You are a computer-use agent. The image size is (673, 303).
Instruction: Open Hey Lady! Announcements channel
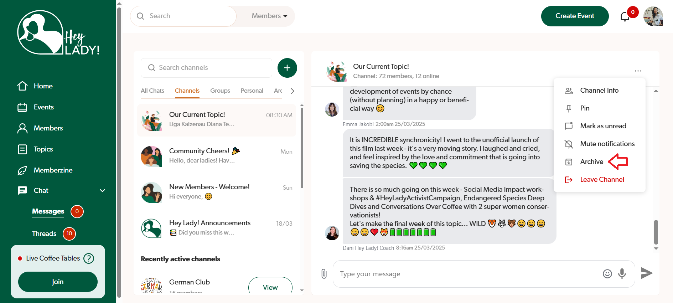coord(217,228)
